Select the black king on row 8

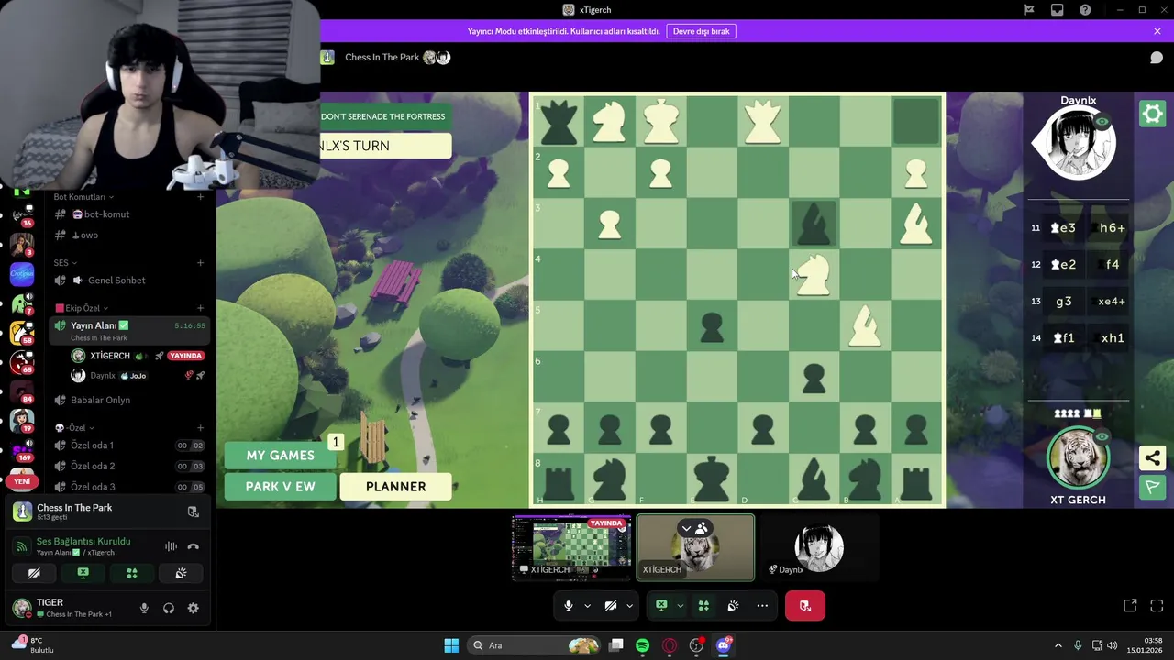coord(711,479)
